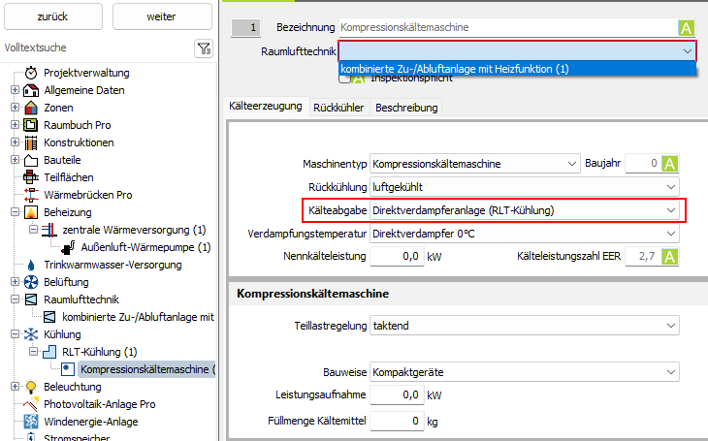
Task: Click the filter icon beside Volltextsuche
Action: tap(204, 47)
